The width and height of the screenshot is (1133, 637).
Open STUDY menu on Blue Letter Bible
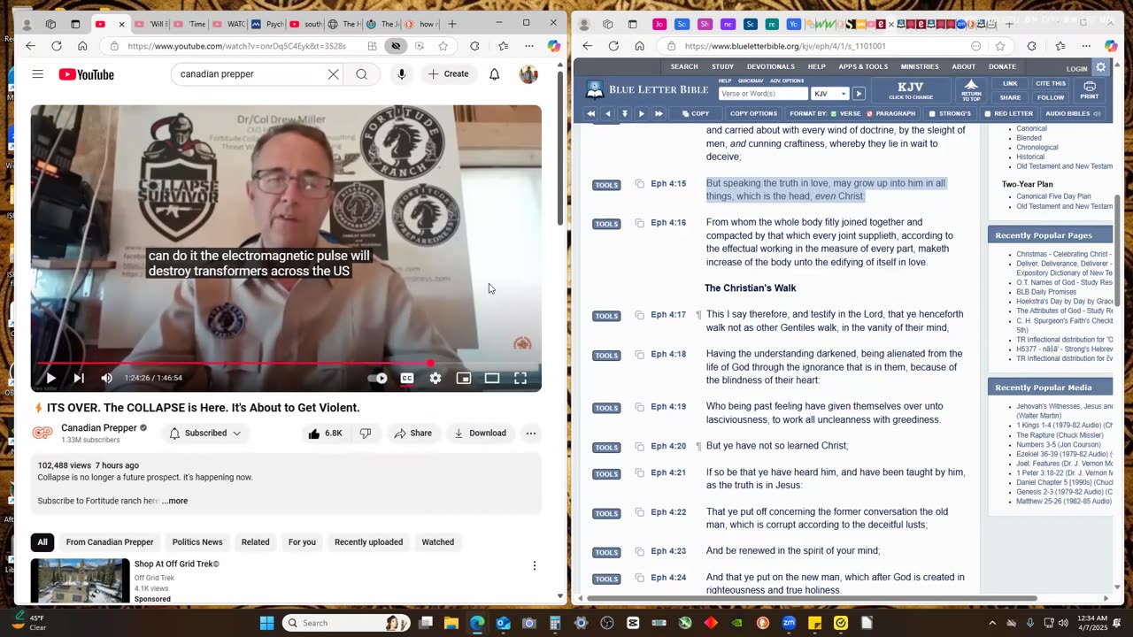[722, 66]
